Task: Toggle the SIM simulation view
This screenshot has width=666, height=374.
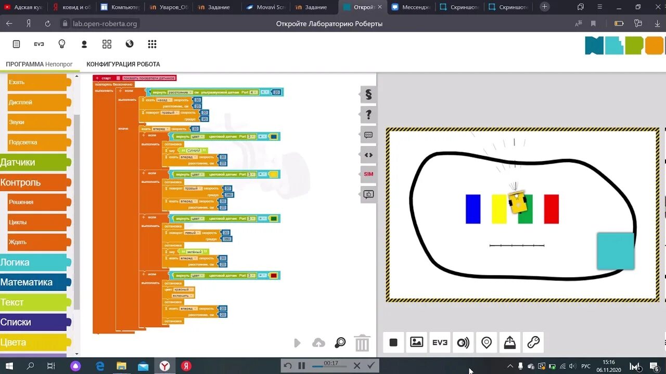Action: coord(368,175)
